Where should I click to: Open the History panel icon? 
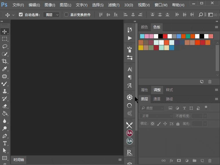[x=129, y=30]
